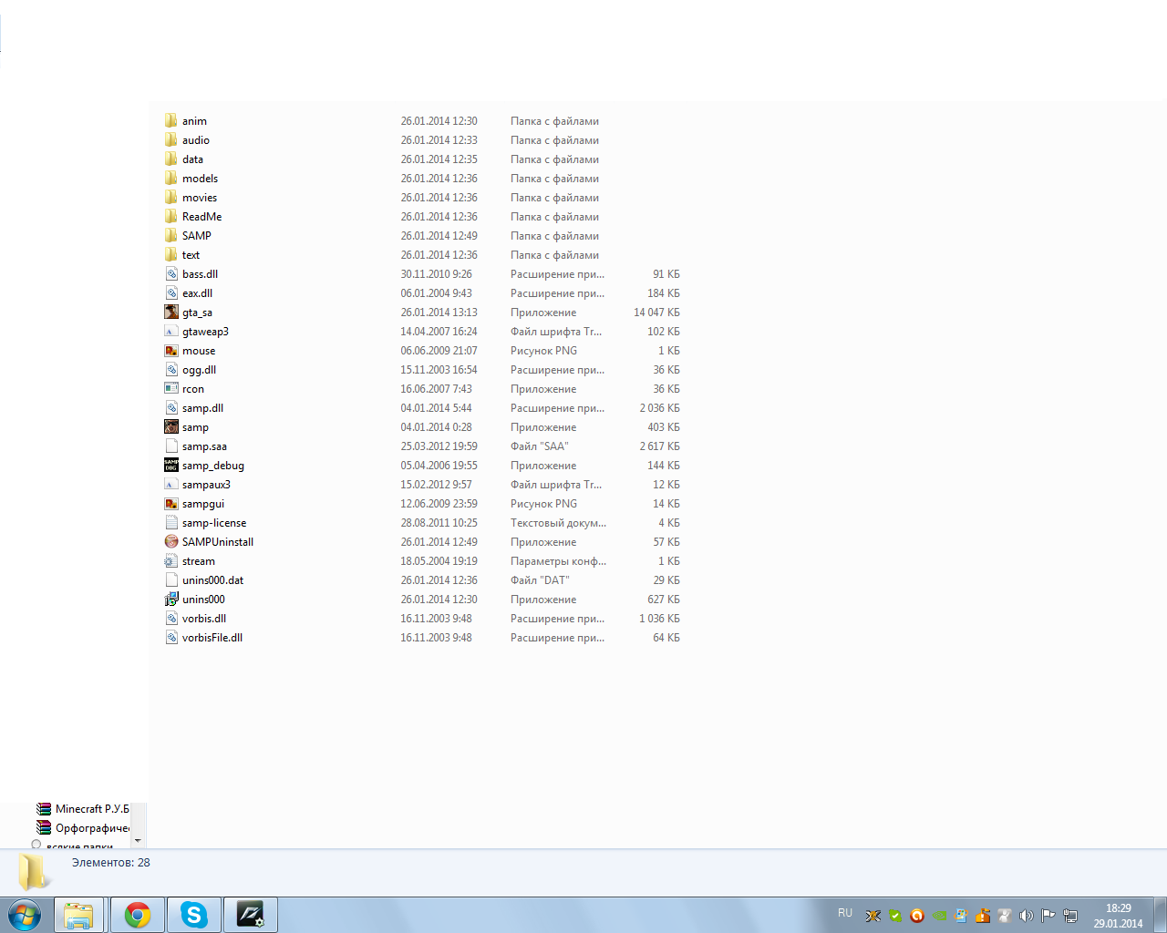Click the date 30.11.2010 9:26
Screen dimensions: 1167x933
click(437, 274)
